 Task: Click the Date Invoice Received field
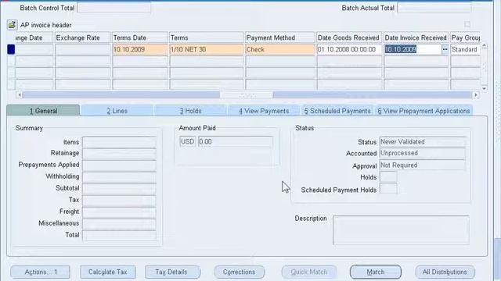[x=413, y=49]
